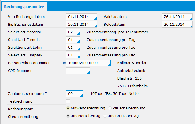The width and height of the screenshot is (195, 124).
Task: Expand Selekt.art Fuhrpark value list
Action: tap(78, 57)
